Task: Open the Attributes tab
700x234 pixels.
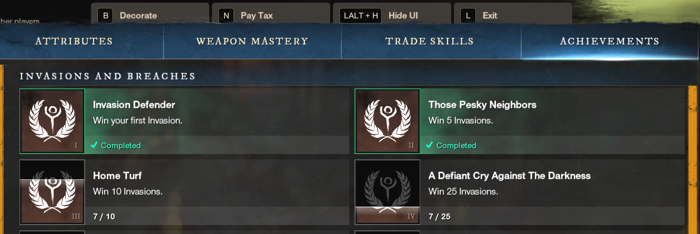Action: [74, 41]
